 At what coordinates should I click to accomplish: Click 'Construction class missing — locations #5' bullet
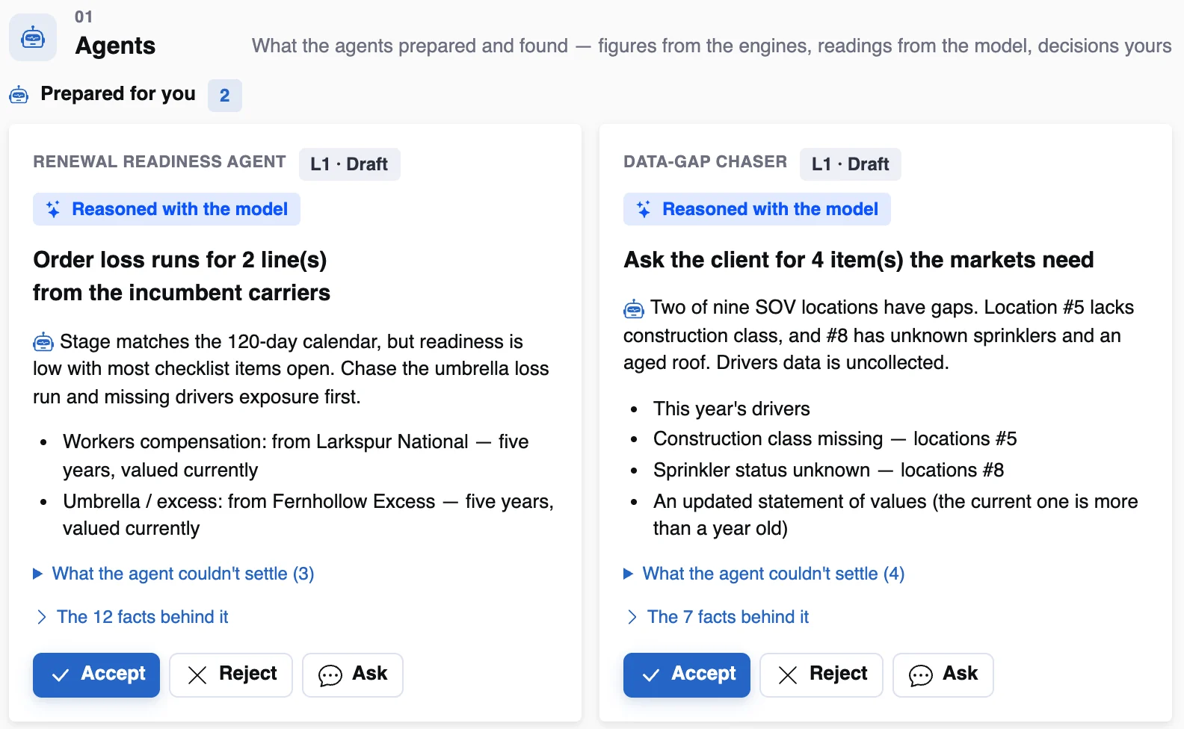835,438
